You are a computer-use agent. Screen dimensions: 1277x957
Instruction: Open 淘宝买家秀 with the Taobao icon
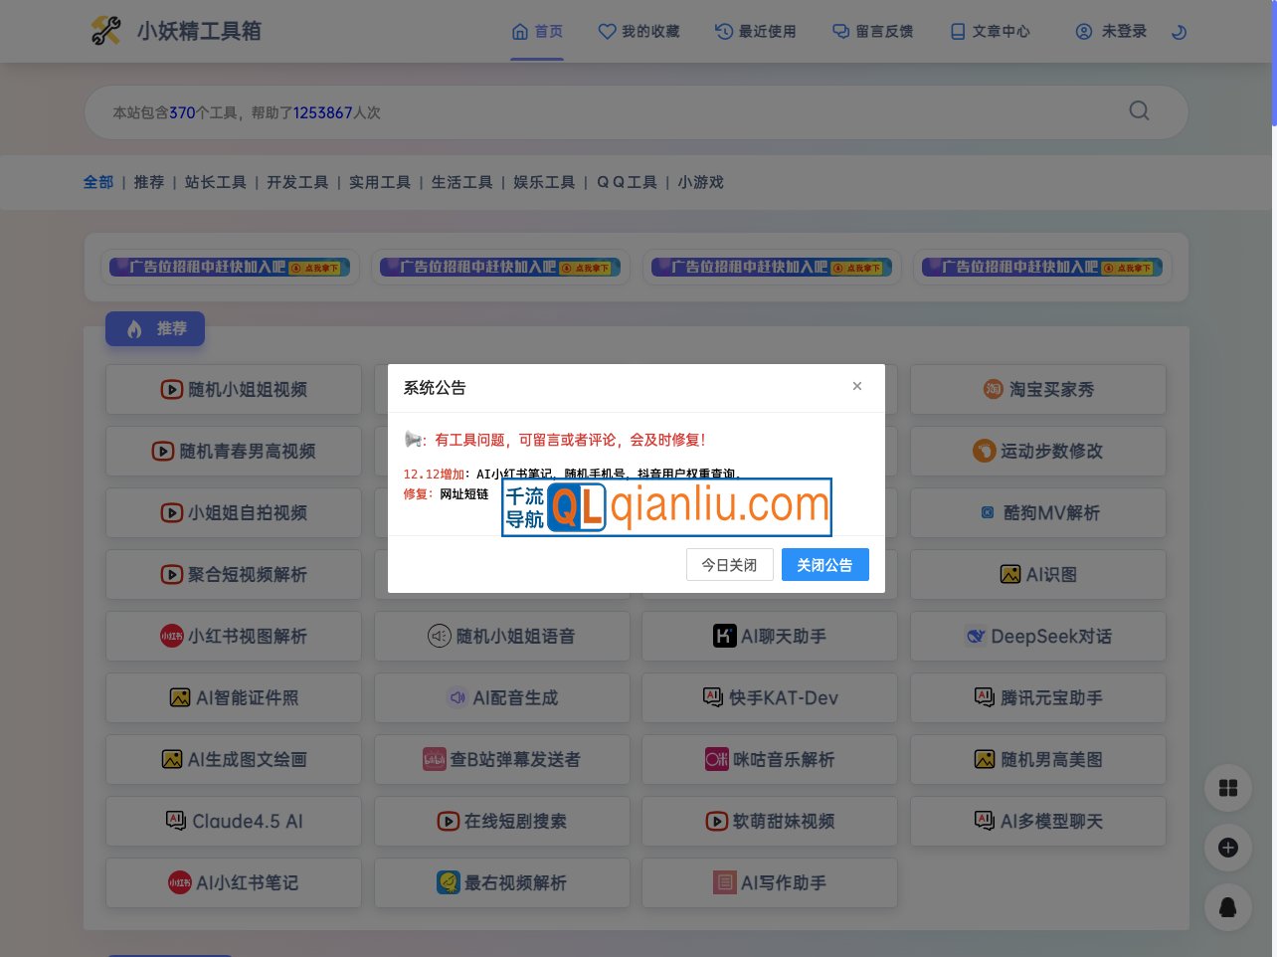[1037, 389]
